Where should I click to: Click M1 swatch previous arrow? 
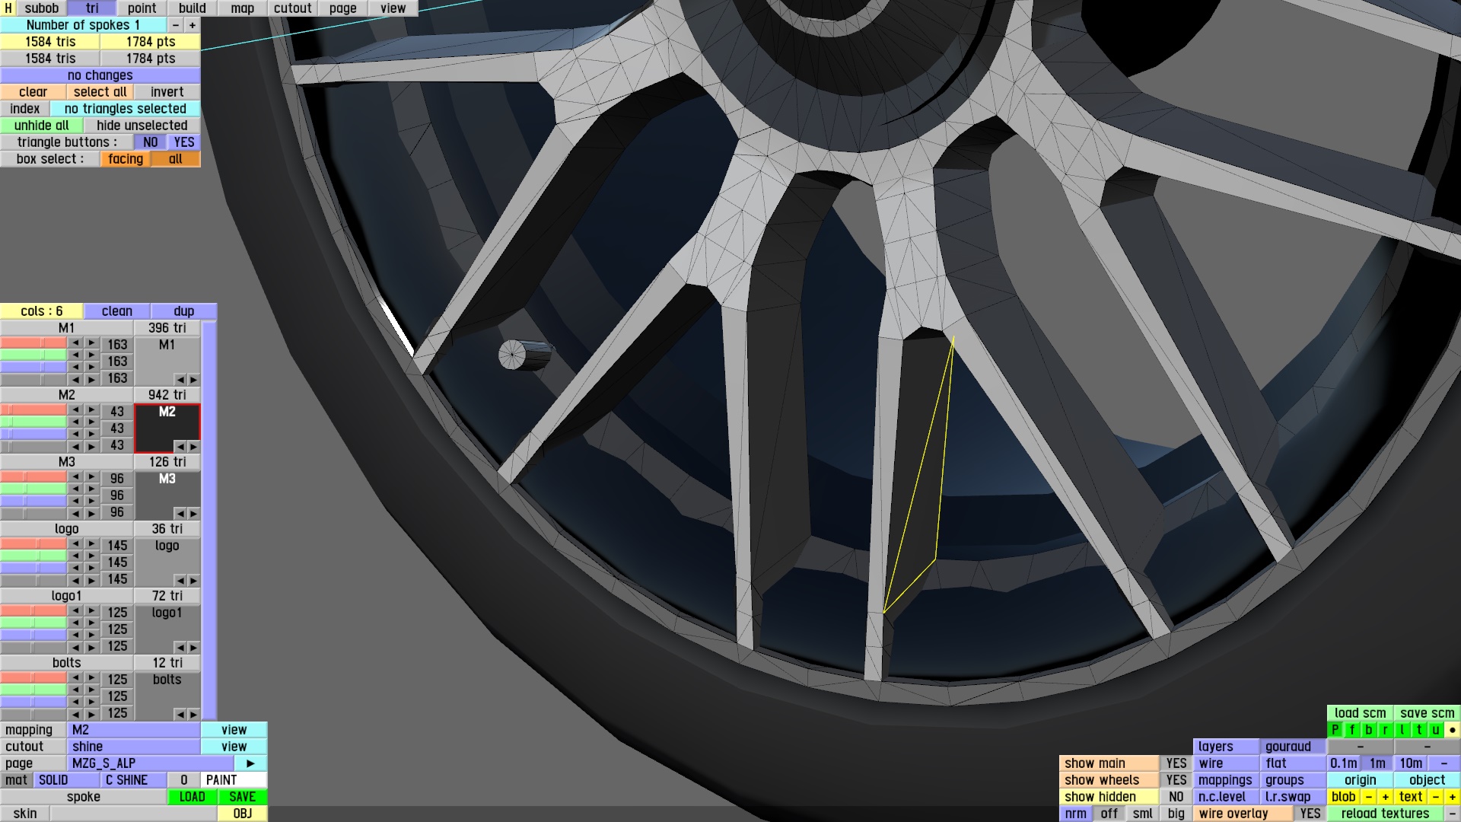click(x=180, y=380)
